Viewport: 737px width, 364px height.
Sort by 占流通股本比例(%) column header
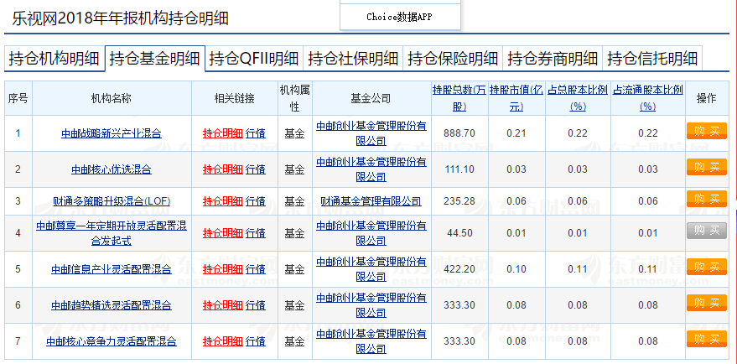pos(647,98)
